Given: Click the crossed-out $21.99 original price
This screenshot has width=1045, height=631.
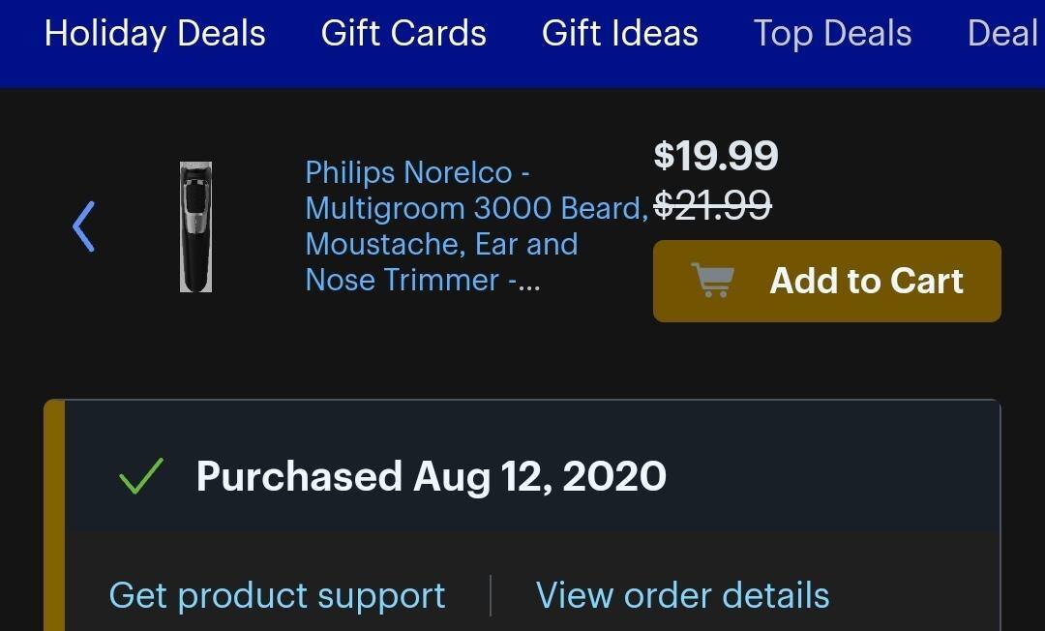Looking at the screenshot, I should [x=712, y=205].
